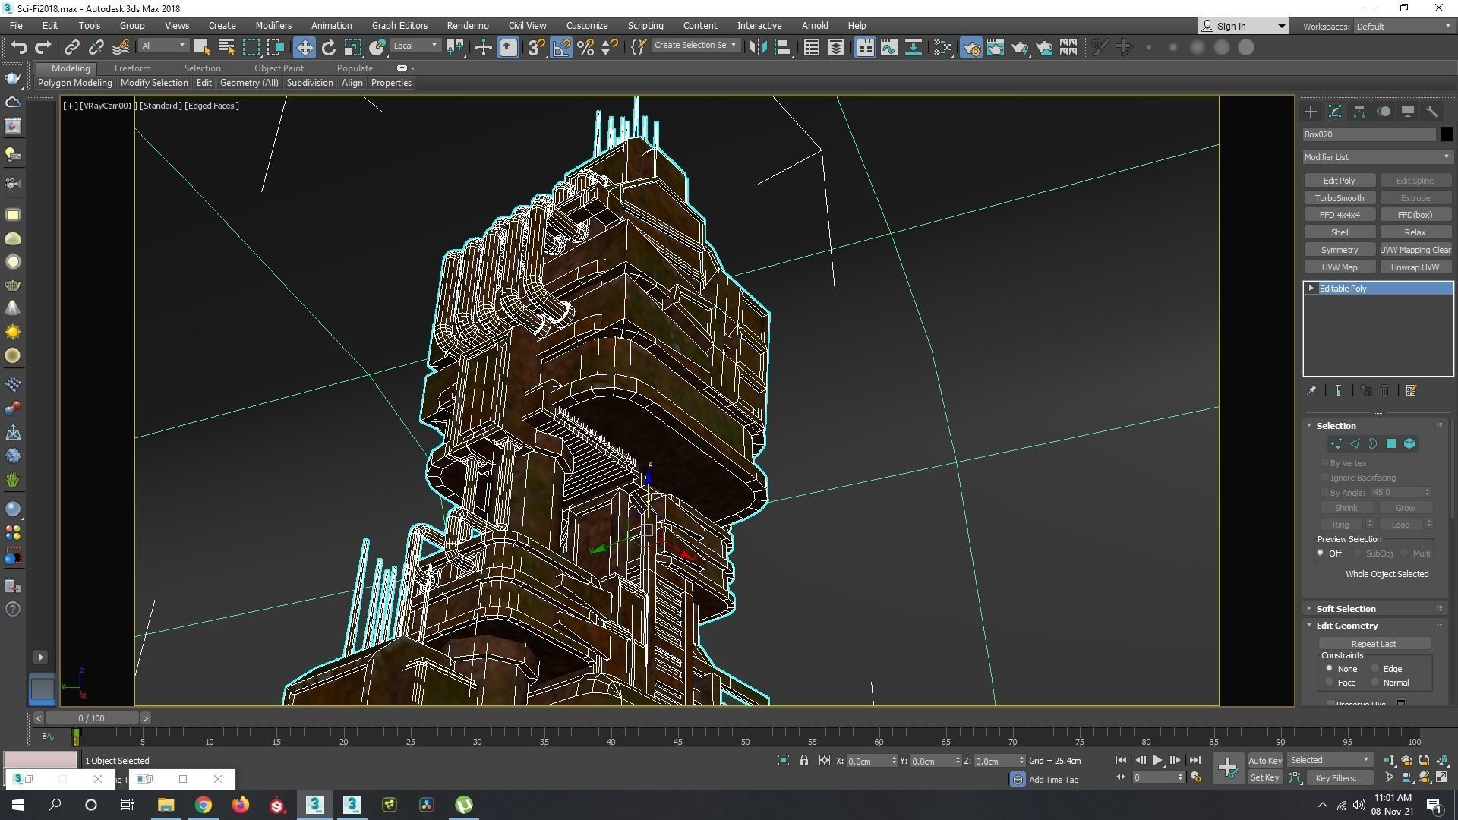Toggle Show End Result stack icon
The width and height of the screenshot is (1458, 820).
click(1339, 390)
